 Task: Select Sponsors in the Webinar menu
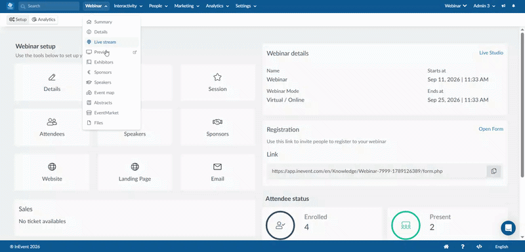[112, 72]
